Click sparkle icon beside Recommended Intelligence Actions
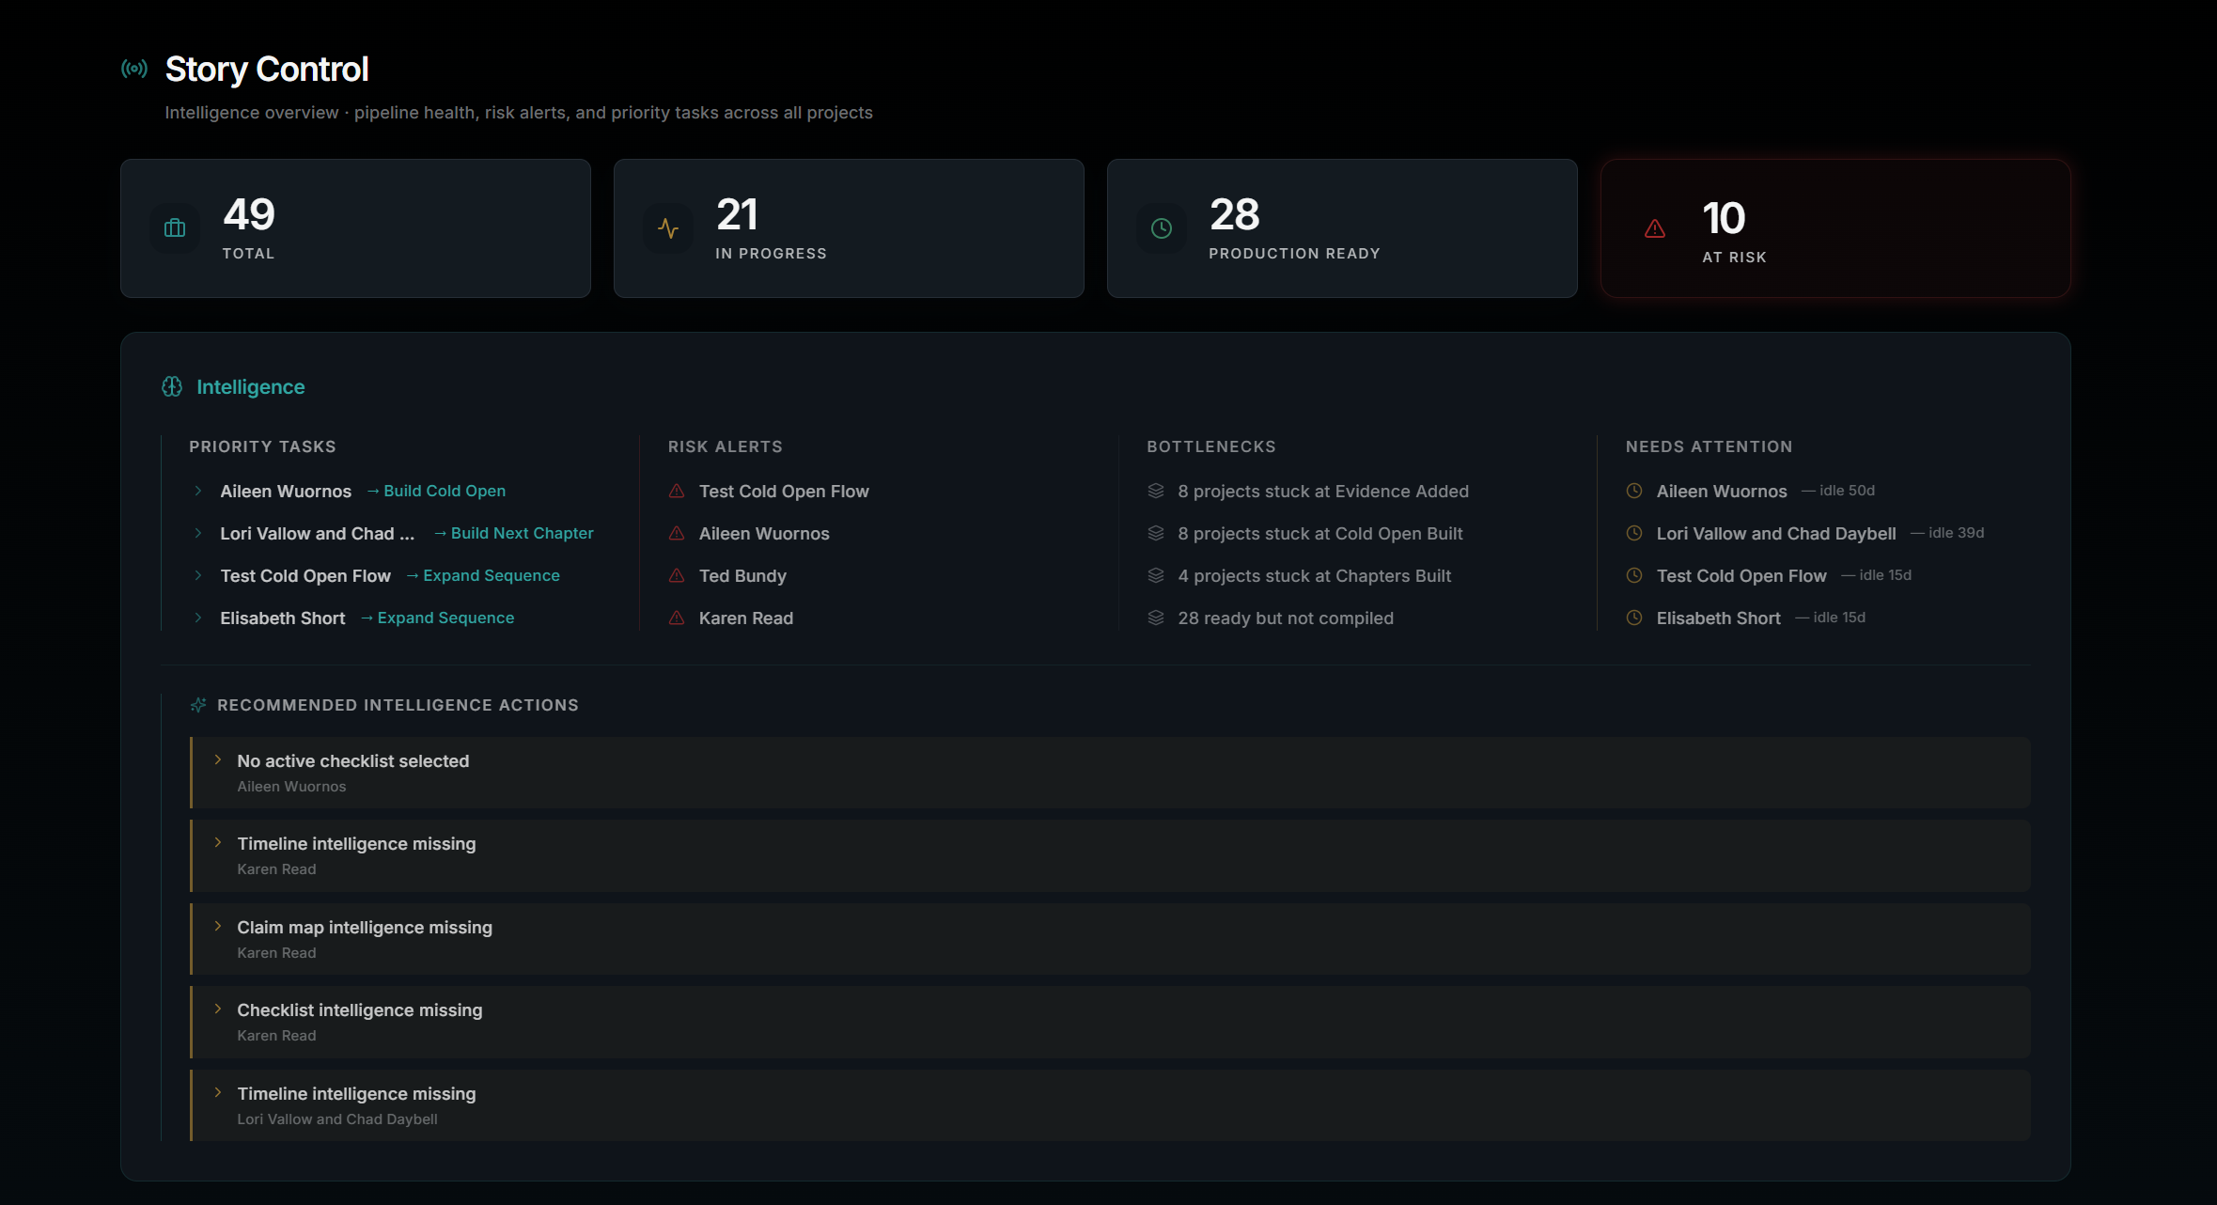The image size is (2217, 1205). 198,705
